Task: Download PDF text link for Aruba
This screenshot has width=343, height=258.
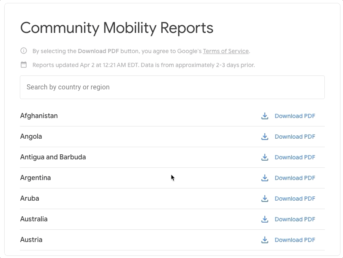Action: (295, 199)
